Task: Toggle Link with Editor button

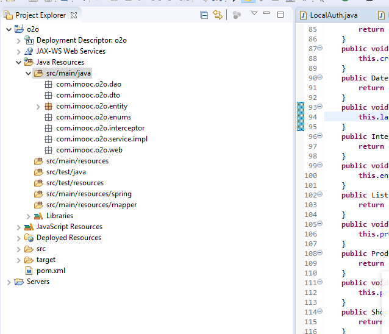Action: coord(218,15)
